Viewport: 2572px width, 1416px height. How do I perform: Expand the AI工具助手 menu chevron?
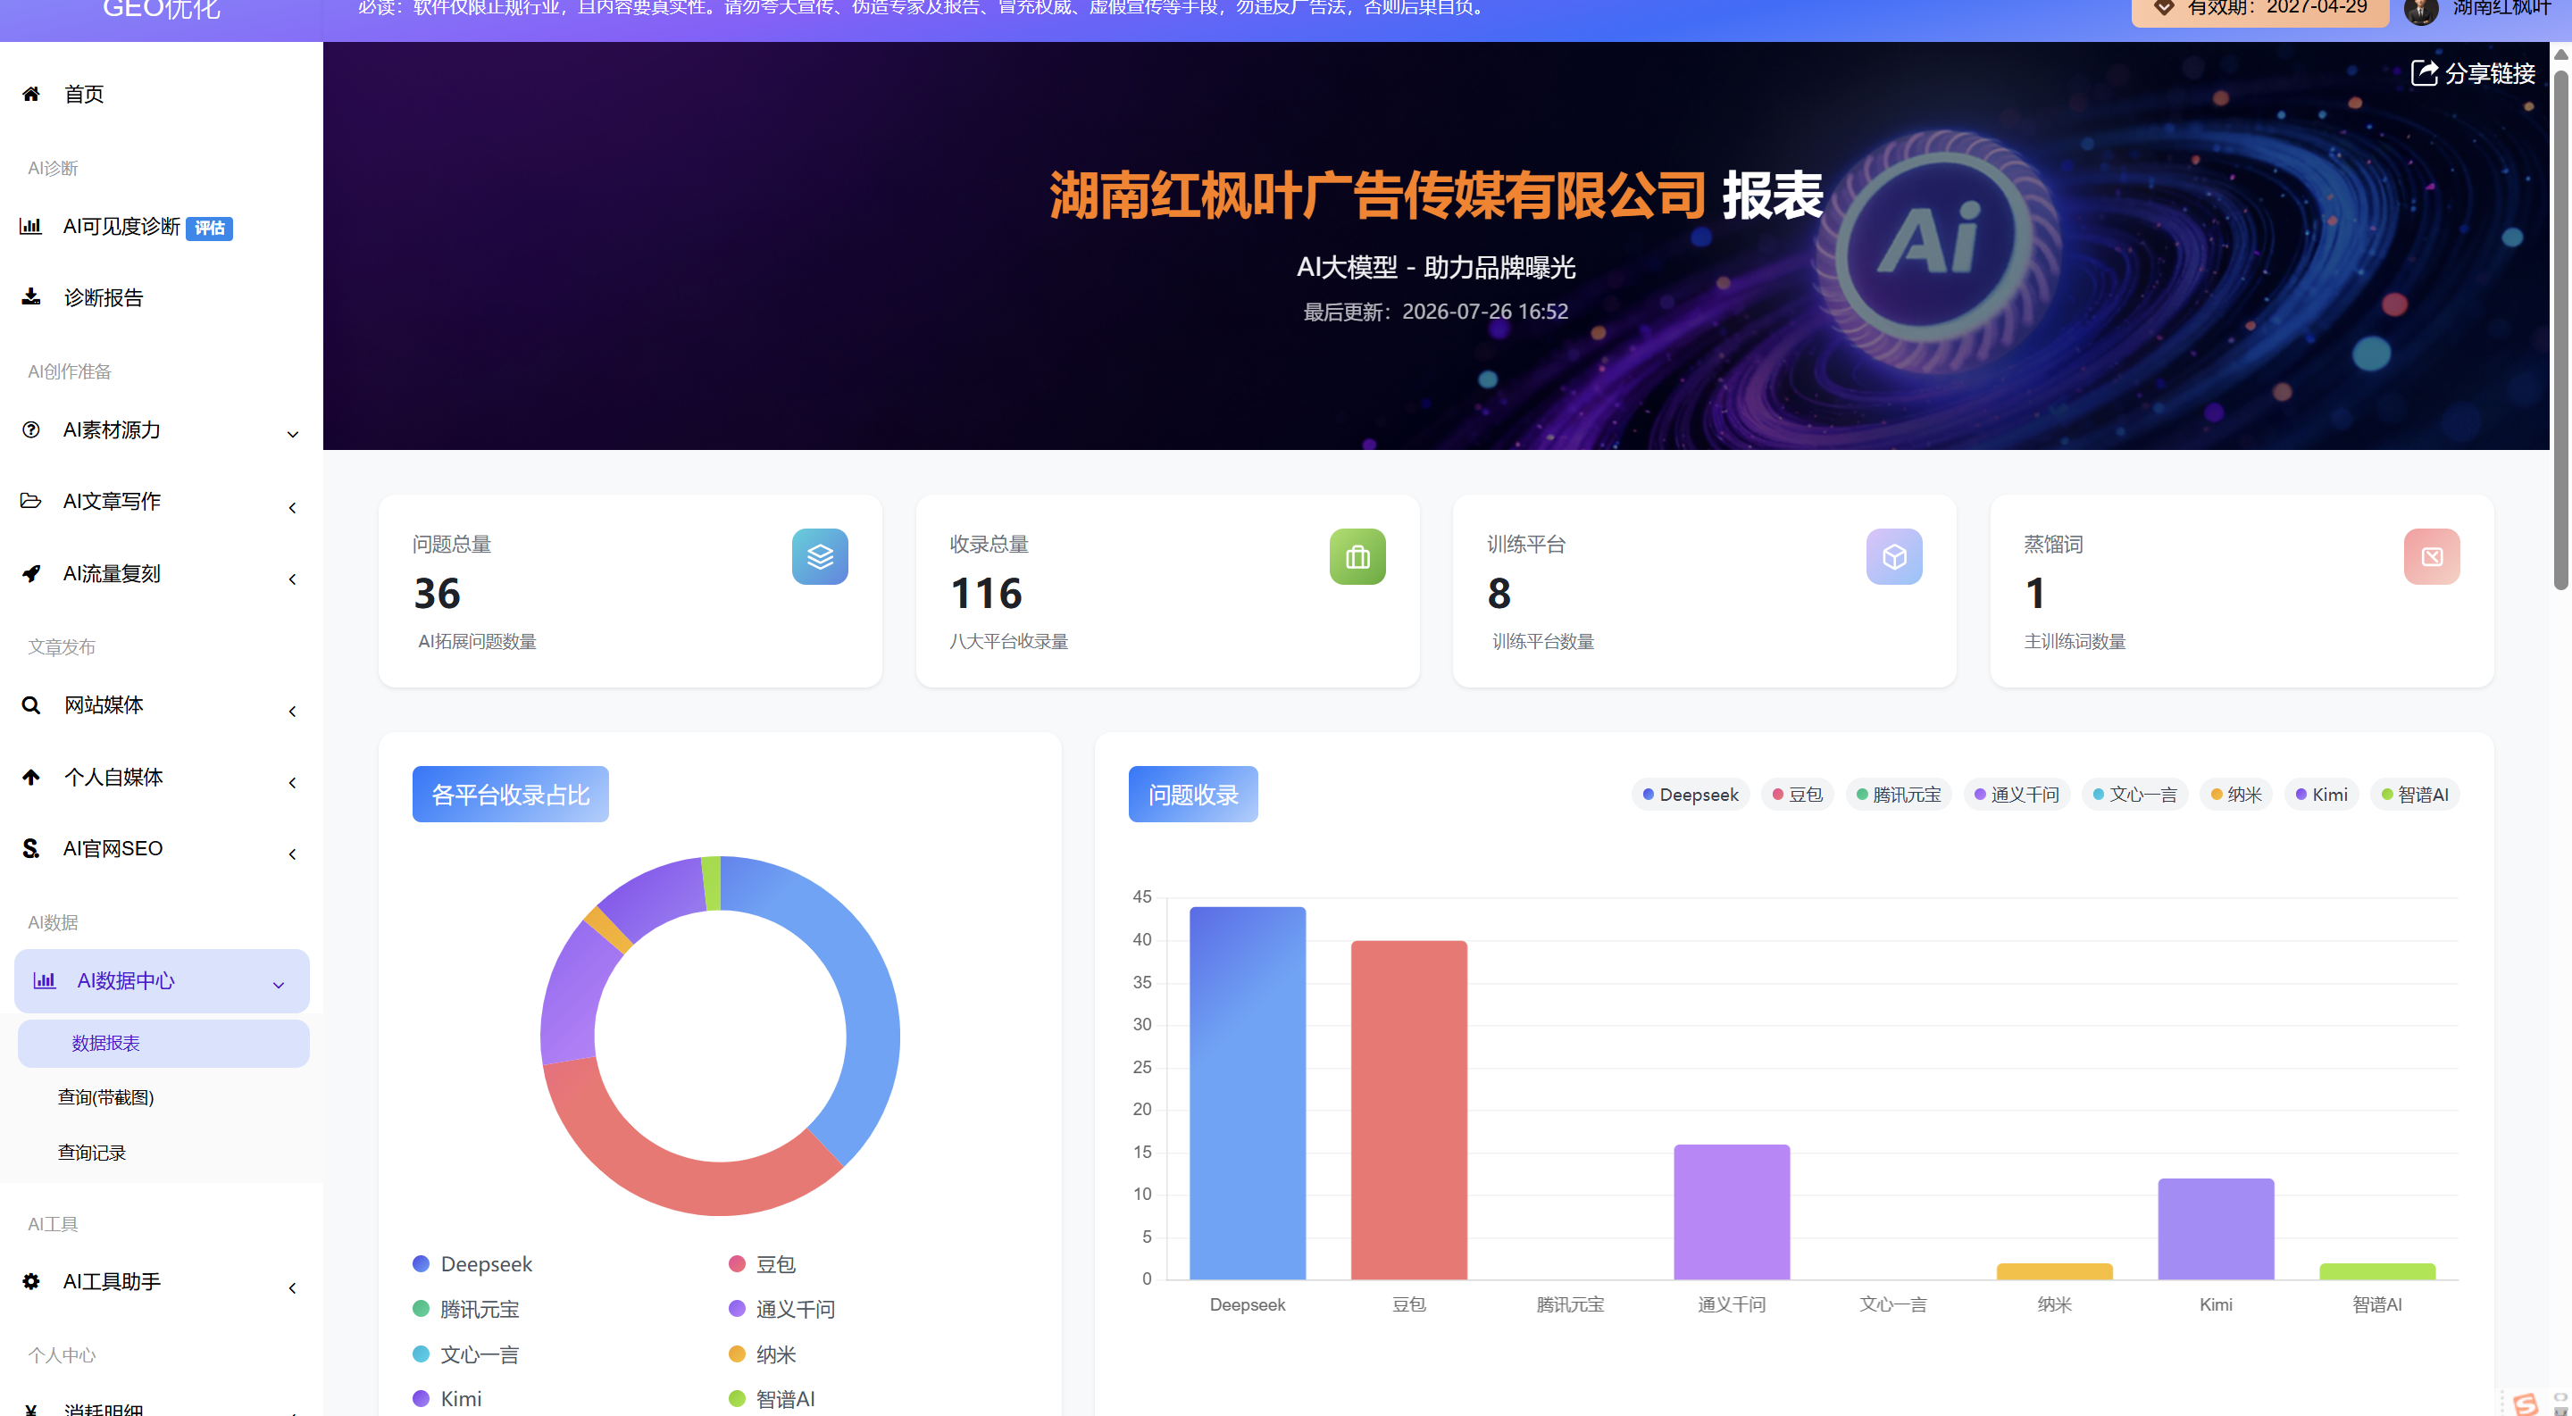pyautogui.click(x=293, y=1287)
